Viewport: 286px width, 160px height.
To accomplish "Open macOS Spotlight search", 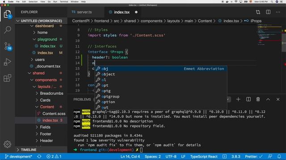I will 272,2.
